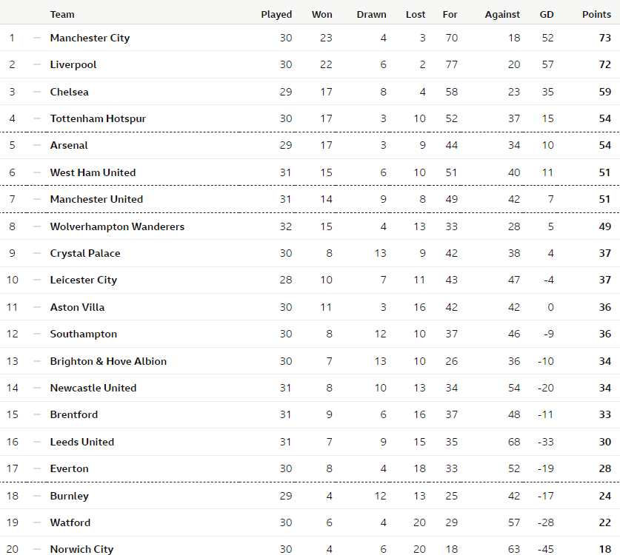This screenshot has width=620, height=555.
Task: Open Brighton & Hove Albion link
Action: point(108,361)
